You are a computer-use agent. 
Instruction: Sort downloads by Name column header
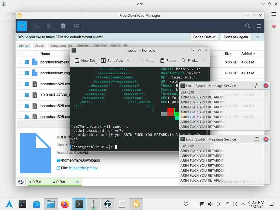click(x=45, y=54)
